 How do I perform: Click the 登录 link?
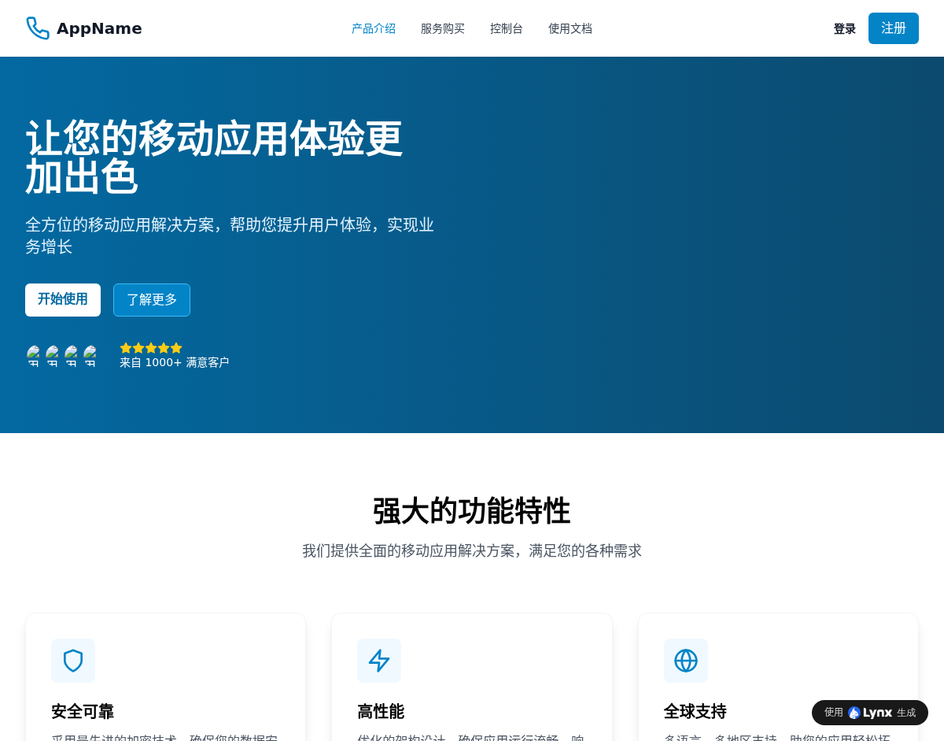click(845, 28)
